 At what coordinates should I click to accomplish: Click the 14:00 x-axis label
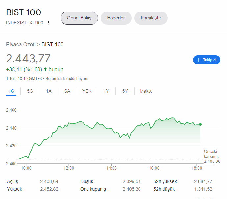pos(111,168)
